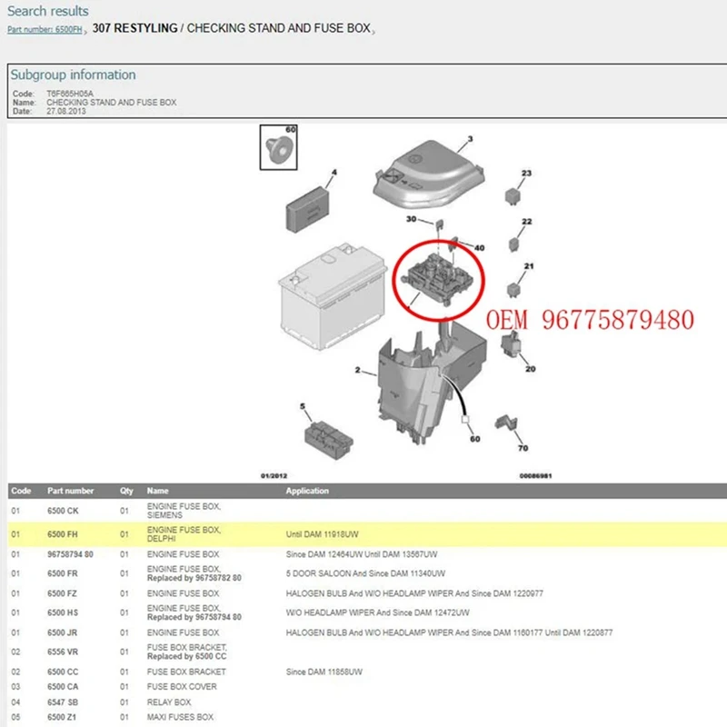Click the Part number column header

pyautogui.click(x=70, y=491)
